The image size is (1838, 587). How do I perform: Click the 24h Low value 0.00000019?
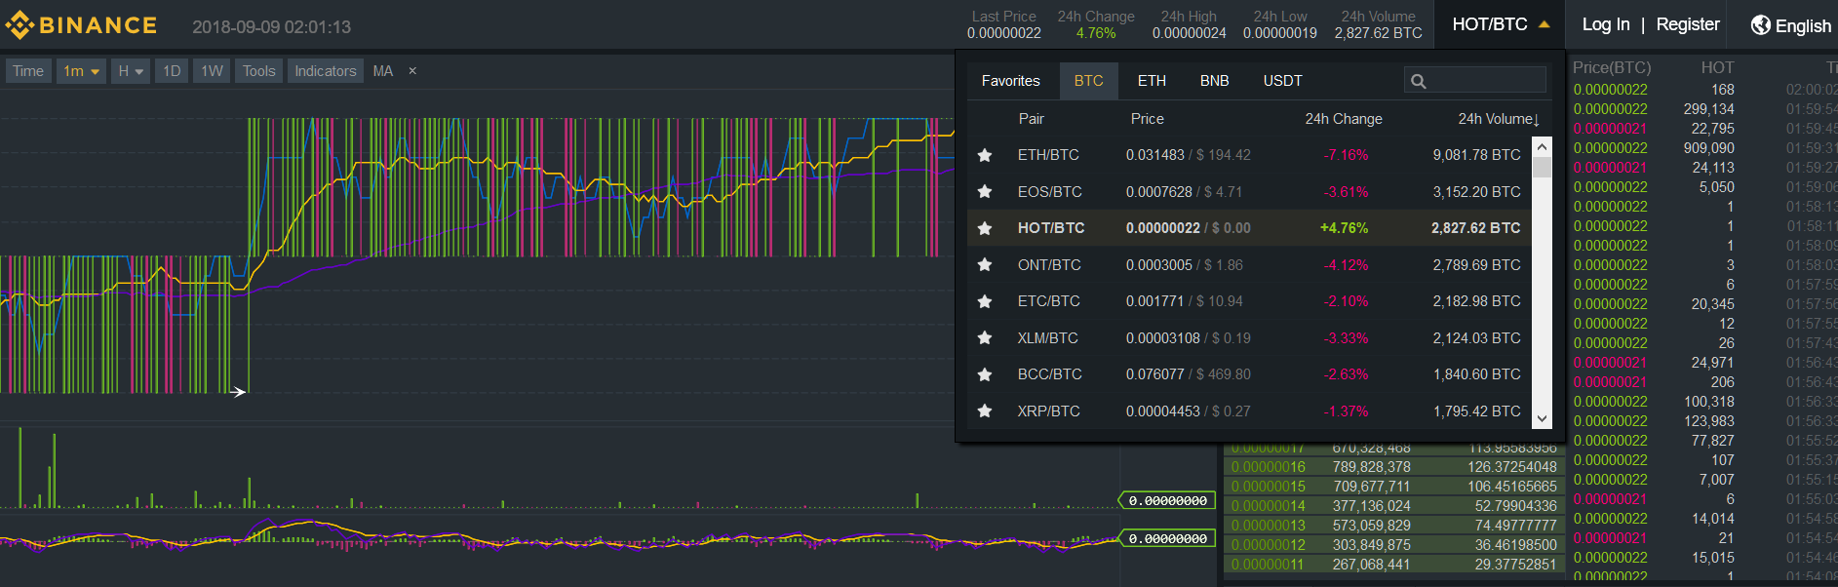point(1279,33)
